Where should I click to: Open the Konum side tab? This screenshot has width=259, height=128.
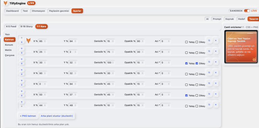point(9,45)
